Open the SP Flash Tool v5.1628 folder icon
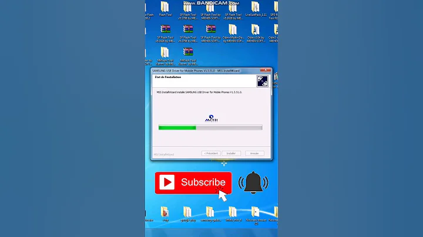Screen dimensions: 423x237 pos(233,11)
